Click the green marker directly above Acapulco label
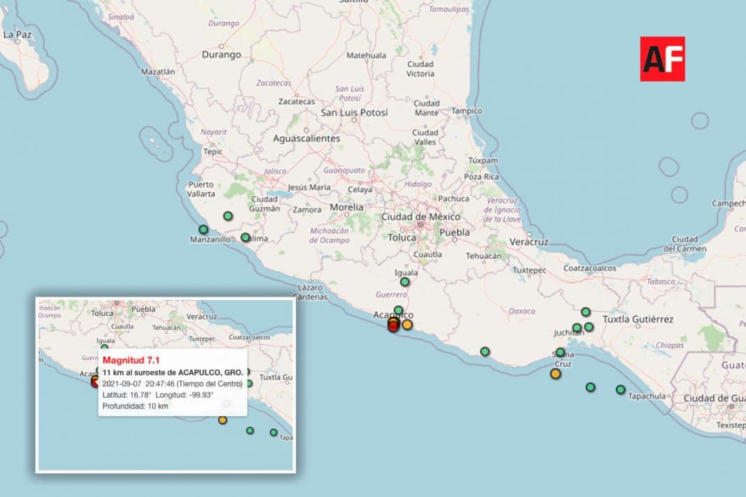This screenshot has width=746, height=497. coord(398,310)
